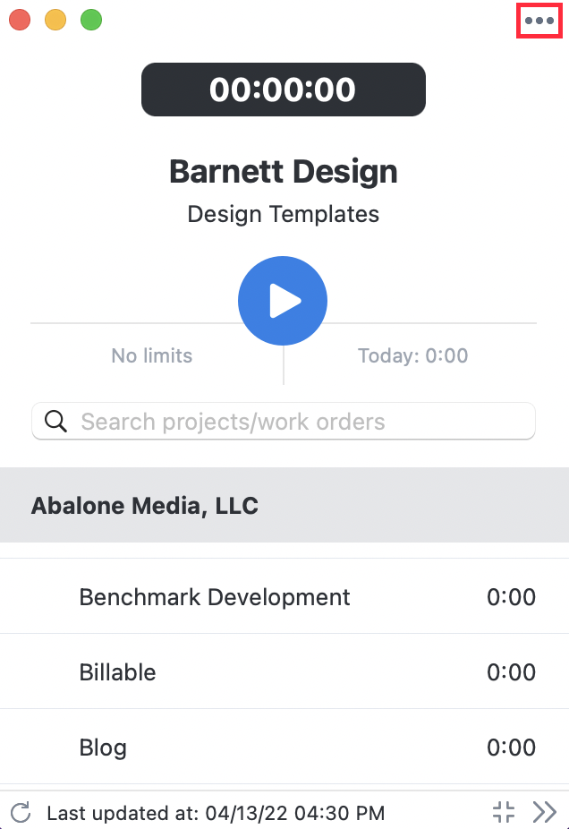Viewport: 569px width, 829px height.
Task: Click the magnifying glass search icon
Action: pos(55,422)
